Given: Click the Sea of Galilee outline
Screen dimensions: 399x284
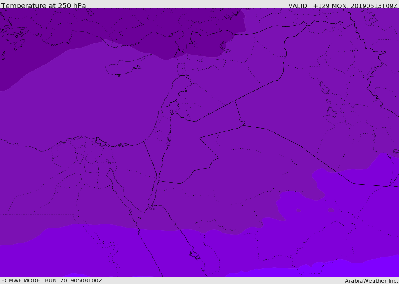Looking at the screenshot, I should [x=171, y=112].
